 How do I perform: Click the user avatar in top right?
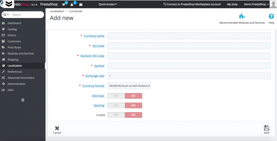[273, 4]
